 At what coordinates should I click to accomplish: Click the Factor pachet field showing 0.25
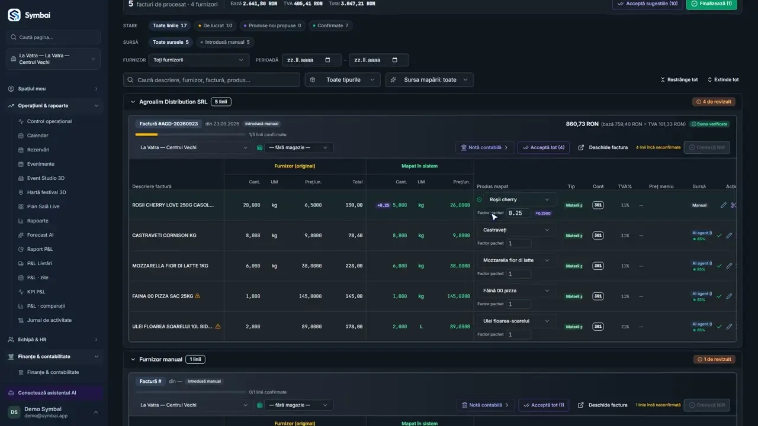click(519, 213)
